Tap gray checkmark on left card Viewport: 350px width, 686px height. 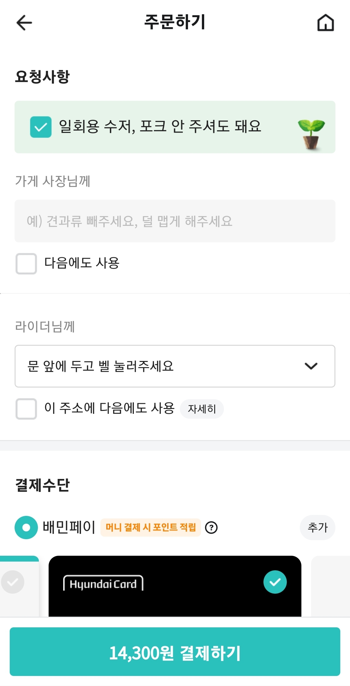[x=13, y=582]
